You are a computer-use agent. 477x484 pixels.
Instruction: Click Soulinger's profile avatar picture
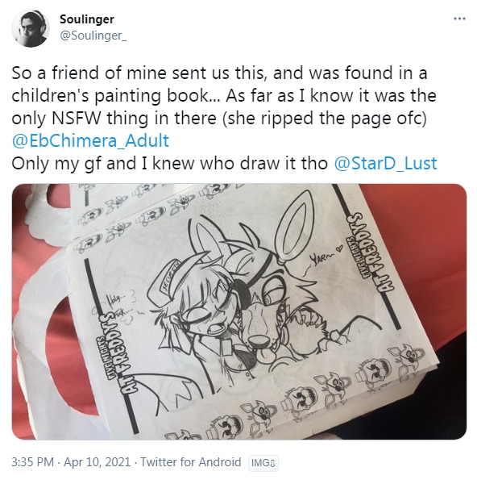coord(31,28)
